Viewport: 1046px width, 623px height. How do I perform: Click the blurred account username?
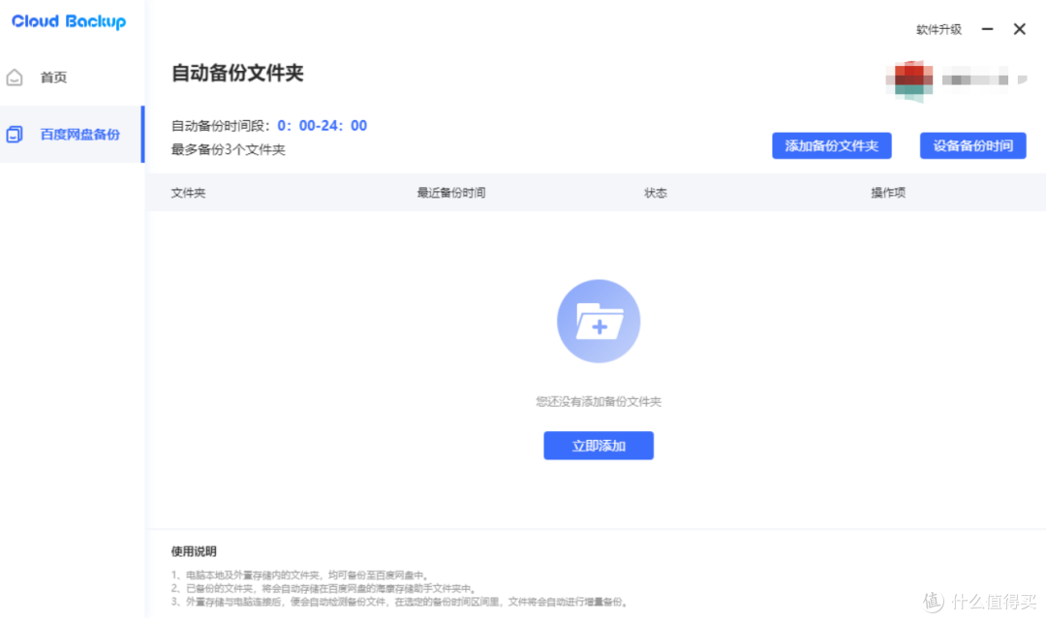click(x=975, y=80)
